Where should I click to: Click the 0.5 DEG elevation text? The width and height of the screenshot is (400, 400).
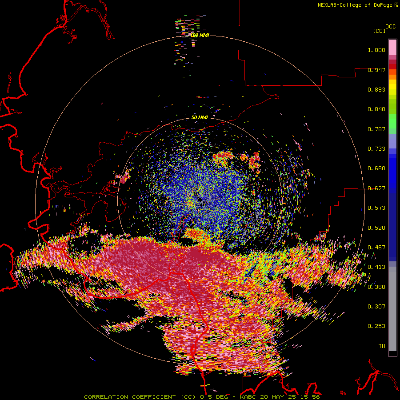coord(214,397)
